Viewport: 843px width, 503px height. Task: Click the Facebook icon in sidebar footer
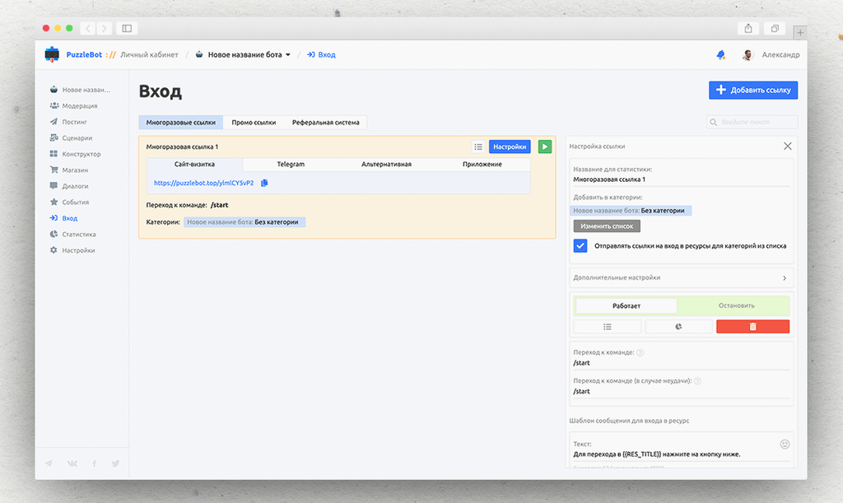(95, 463)
